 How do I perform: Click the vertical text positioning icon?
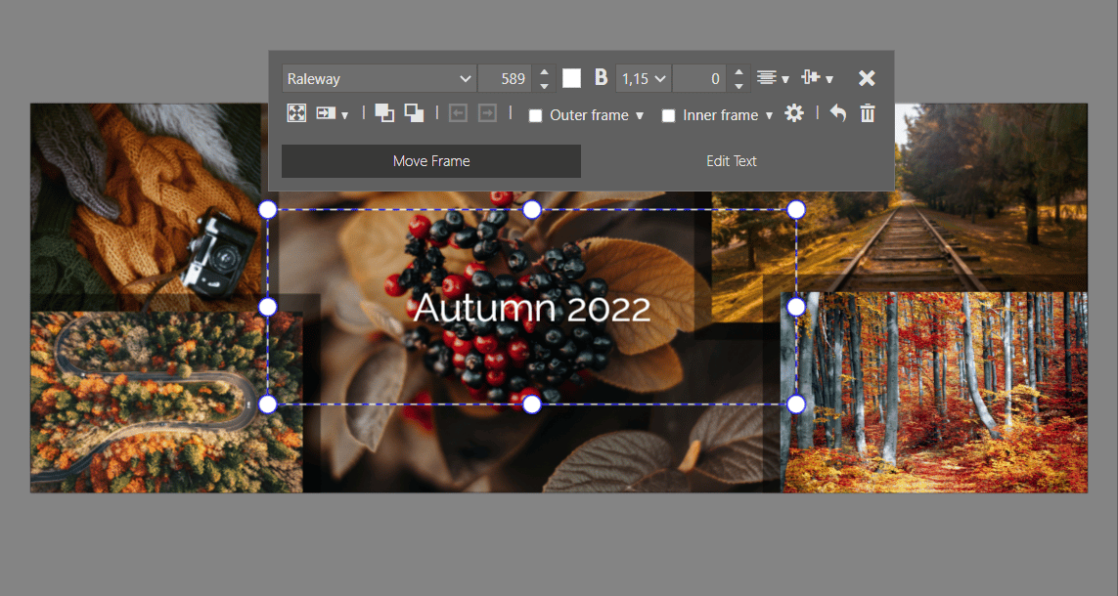[812, 77]
